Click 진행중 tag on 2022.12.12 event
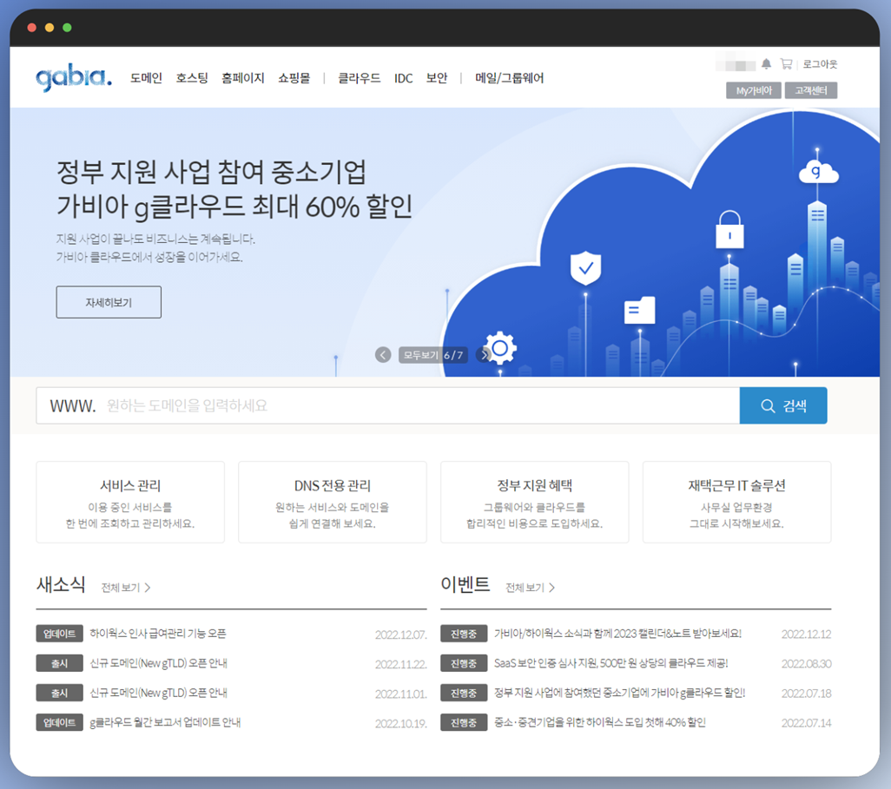The image size is (891, 789). (x=464, y=634)
